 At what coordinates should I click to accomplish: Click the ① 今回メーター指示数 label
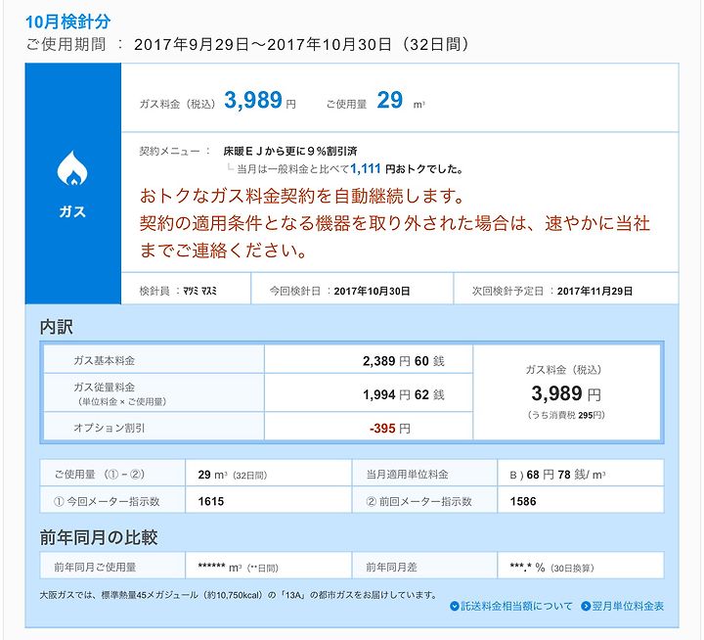(x=107, y=502)
